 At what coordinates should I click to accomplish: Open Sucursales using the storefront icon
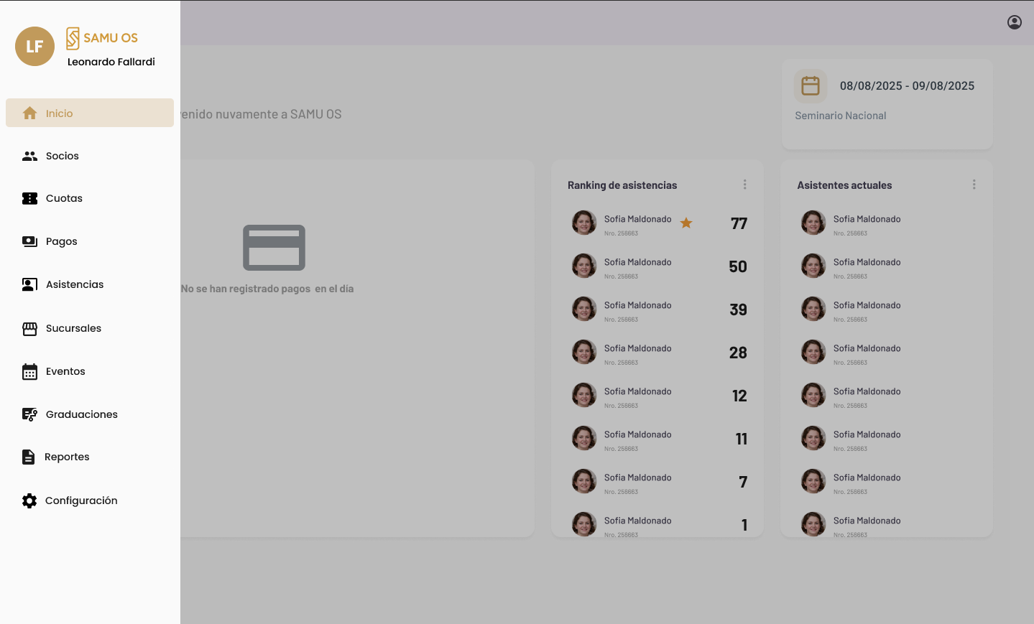[x=29, y=329]
